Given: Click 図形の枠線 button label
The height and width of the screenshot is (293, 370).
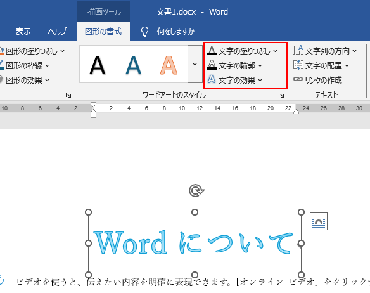Looking at the screenshot, I should 24,65.
